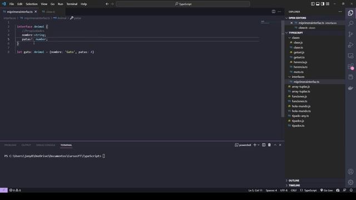The image size is (356, 200).
Task: Open the Run and Debug view
Action: pyautogui.click(x=350, y=45)
